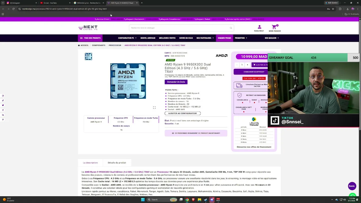Screen dimensions: 361x203
Task: Go to the Processeur breadcrumb
Action: (115, 45)
